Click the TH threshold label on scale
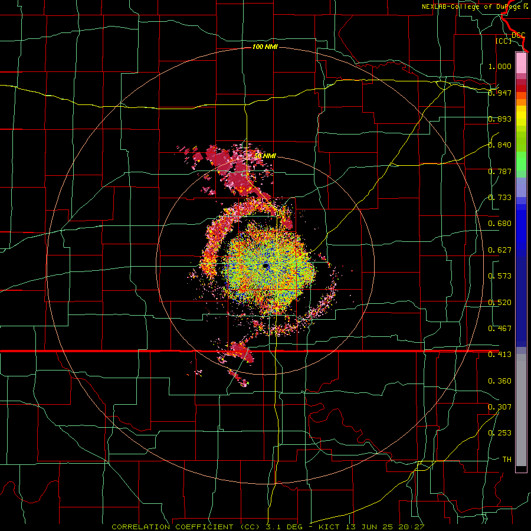 tap(507, 460)
